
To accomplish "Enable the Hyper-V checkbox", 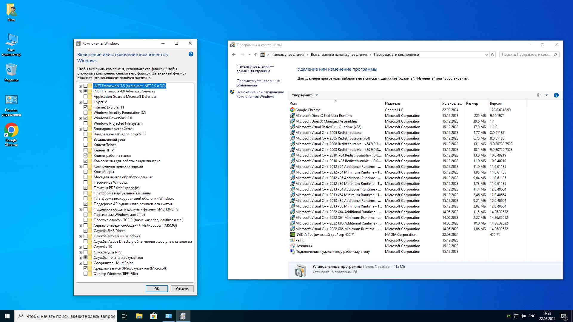I will pyautogui.click(x=86, y=102).
